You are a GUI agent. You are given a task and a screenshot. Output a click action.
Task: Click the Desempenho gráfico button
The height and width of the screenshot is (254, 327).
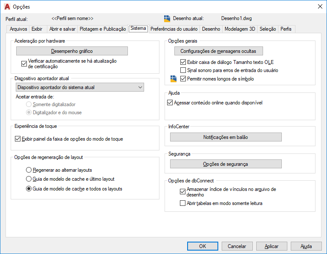[72, 51]
